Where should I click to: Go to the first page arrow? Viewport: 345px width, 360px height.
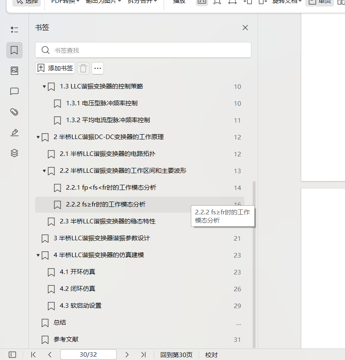[x=33, y=355]
